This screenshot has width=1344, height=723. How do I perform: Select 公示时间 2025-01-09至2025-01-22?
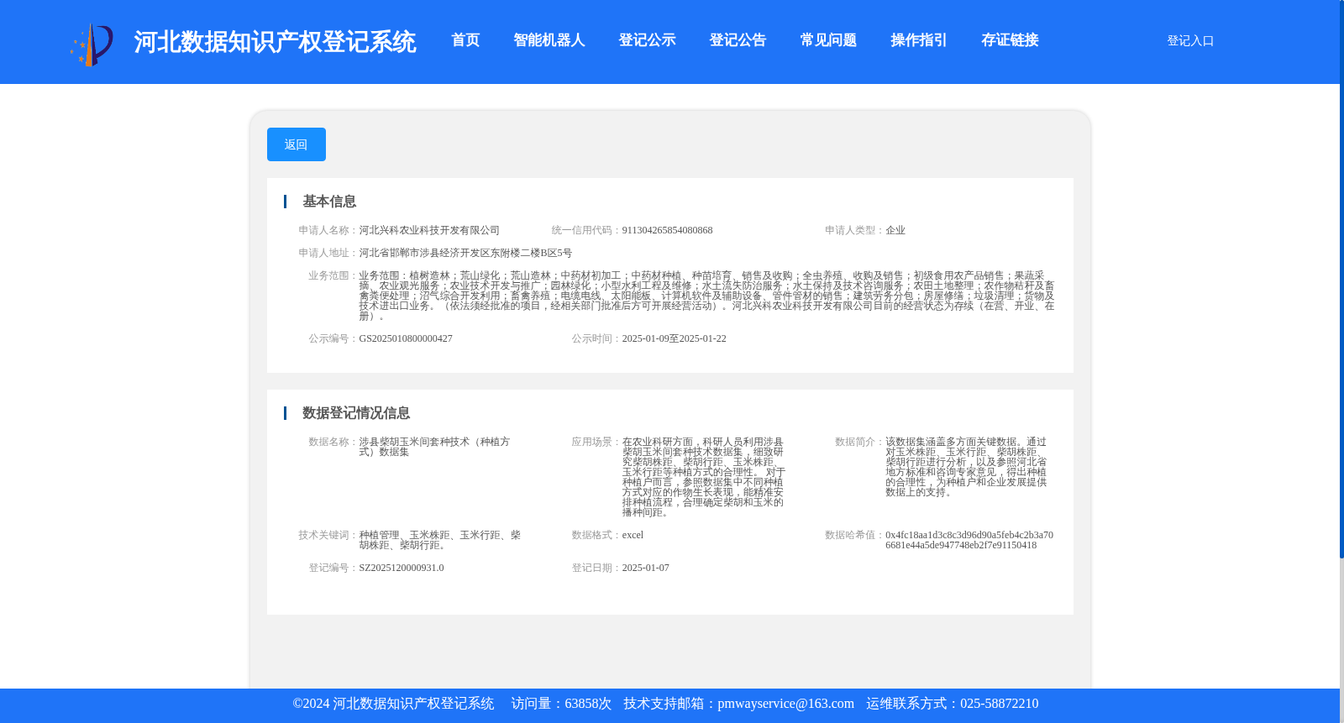point(674,338)
